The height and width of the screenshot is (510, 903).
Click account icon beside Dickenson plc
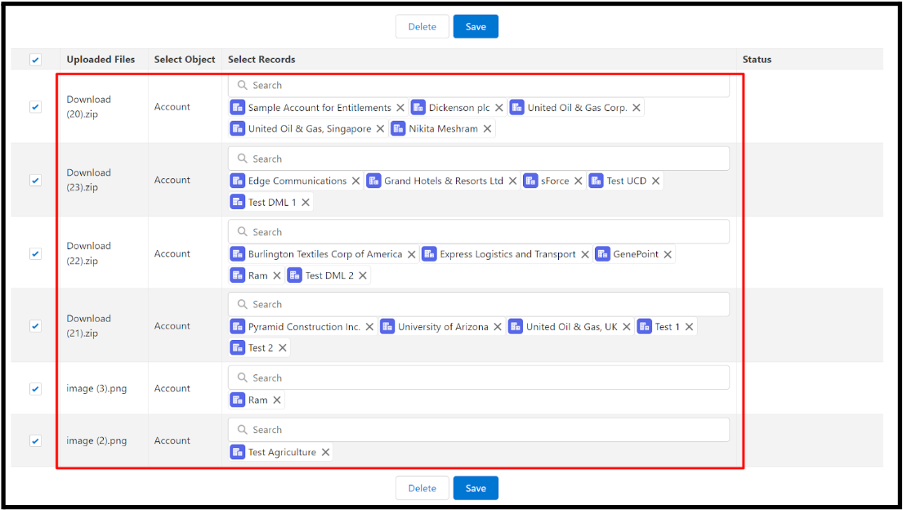(x=418, y=107)
